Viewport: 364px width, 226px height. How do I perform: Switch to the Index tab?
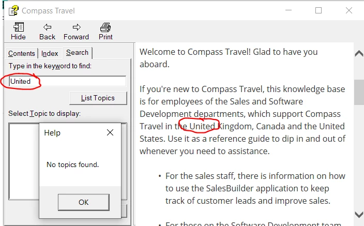[50, 53]
